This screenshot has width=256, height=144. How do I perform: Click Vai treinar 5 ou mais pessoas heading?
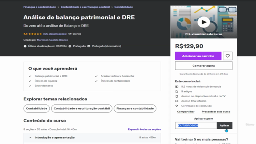(202, 140)
